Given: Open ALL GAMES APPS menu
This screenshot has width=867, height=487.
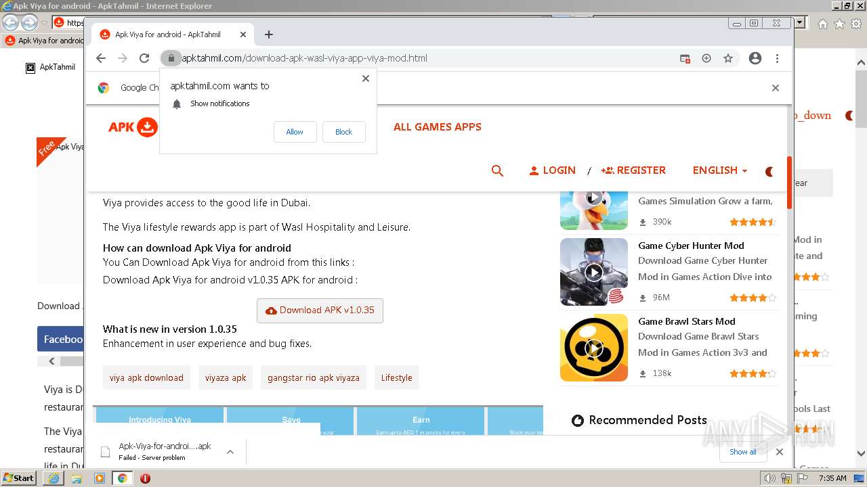Looking at the screenshot, I should click(x=438, y=126).
